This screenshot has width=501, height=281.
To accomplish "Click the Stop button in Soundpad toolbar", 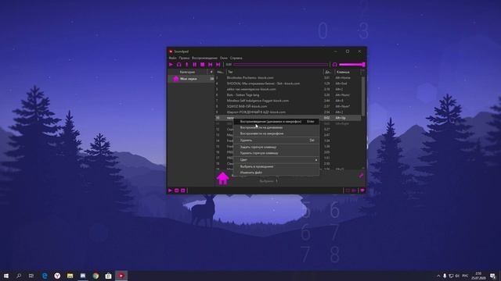I will 202,65.
